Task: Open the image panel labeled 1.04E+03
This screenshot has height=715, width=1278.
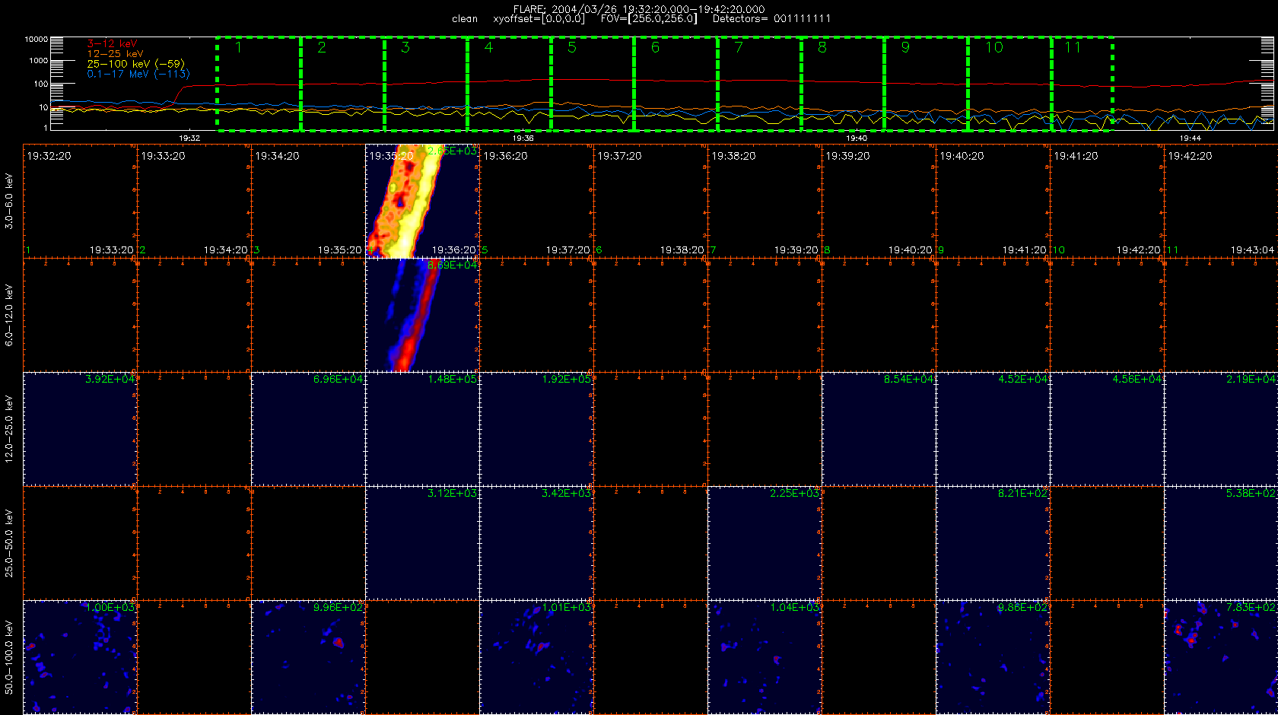Action: pyautogui.click(x=765, y=657)
